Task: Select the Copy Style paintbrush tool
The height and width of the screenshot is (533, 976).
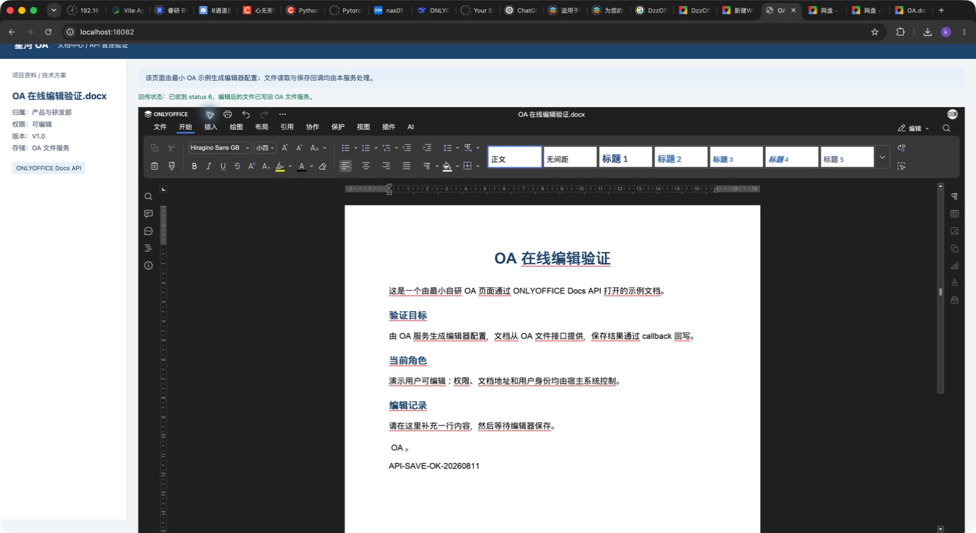Action: pos(172,167)
